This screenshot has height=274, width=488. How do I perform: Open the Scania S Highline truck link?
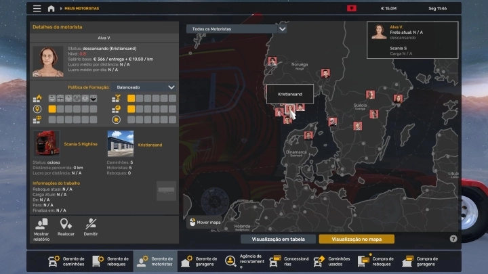(x=81, y=144)
